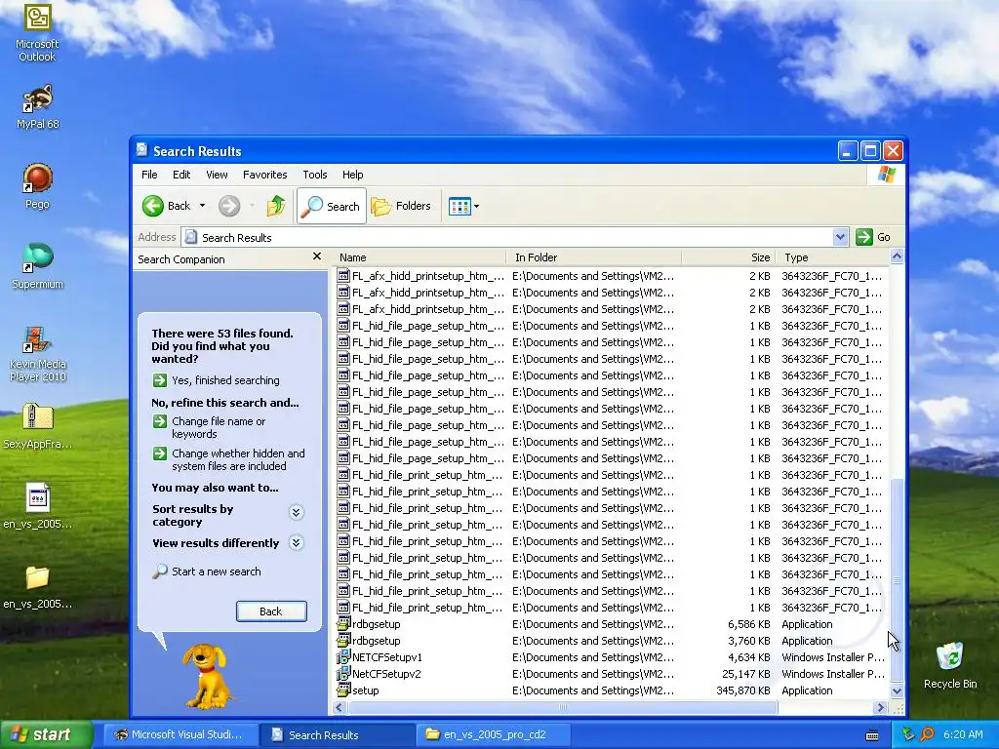Viewport: 999px width, 749px height.
Task: Open the Tools menu
Action: click(315, 175)
